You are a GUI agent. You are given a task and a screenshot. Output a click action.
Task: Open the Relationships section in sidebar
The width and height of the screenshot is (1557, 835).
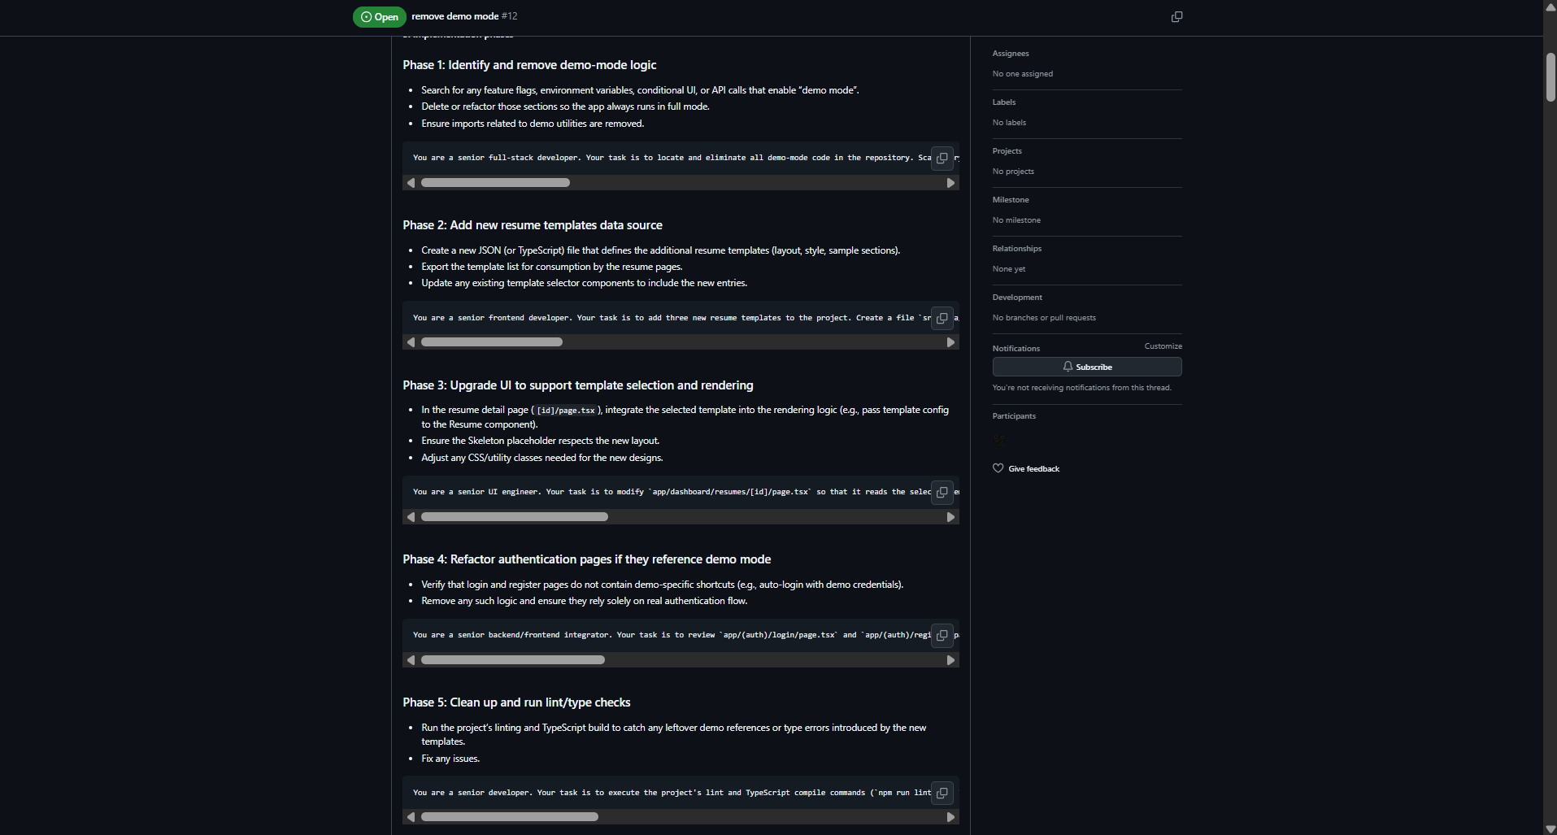coord(1017,249)
